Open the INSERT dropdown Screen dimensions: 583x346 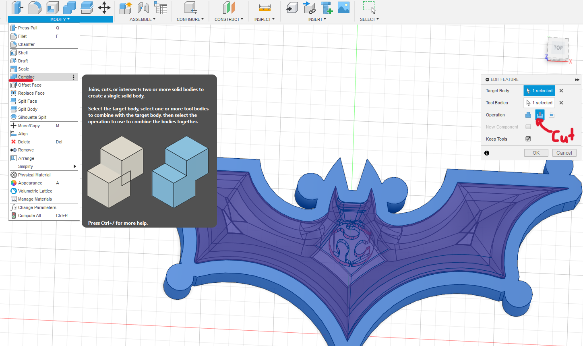(x=317, y=19)
